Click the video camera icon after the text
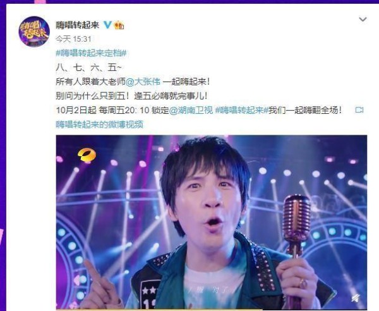This screenshot has height=311, width=379. 359,110
